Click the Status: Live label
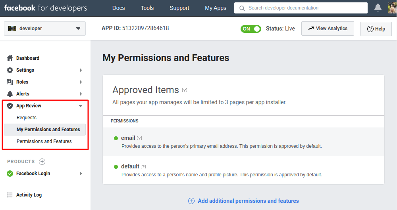 tap(280, 29)
